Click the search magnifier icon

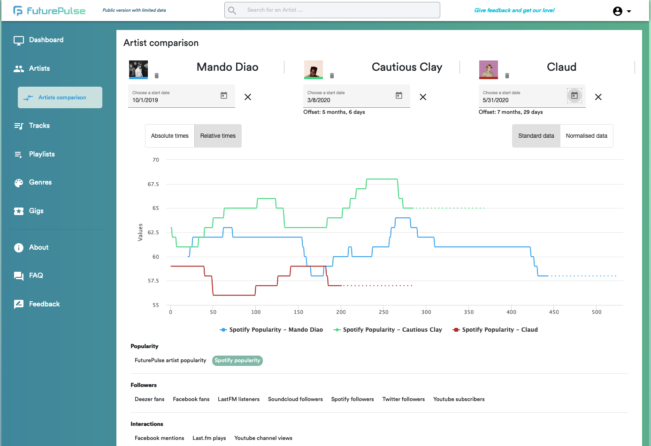coord(232,10)
